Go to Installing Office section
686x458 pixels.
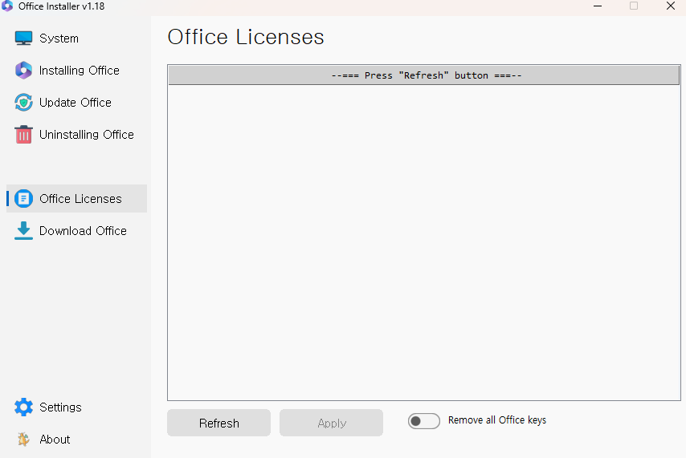(80, 71)
